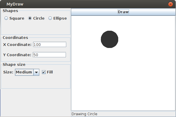Viewport: 176px width, 117px height.
Task: Focus the Y Coordinate input field
Action: click(49, 55)
